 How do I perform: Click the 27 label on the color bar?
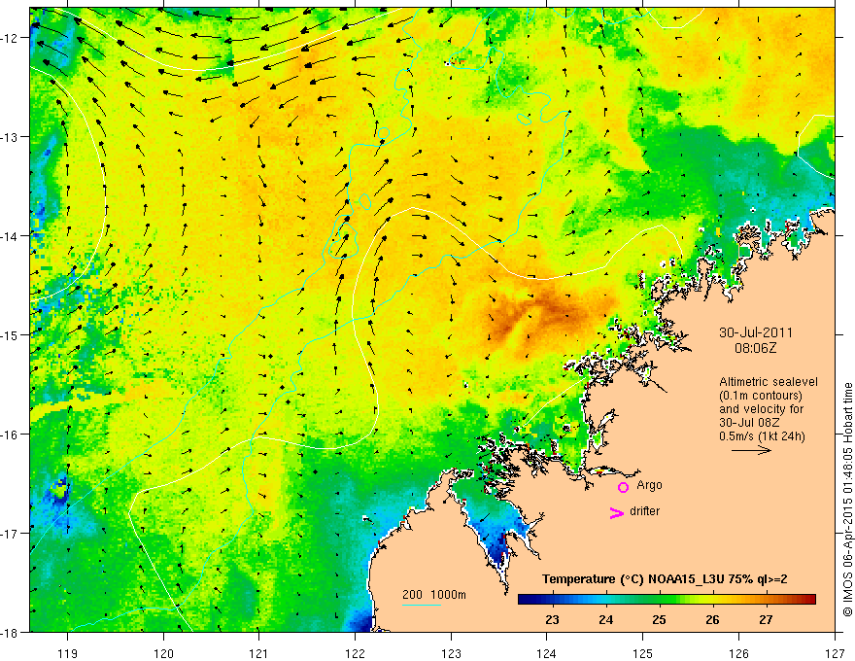pyautogui.click(x=766, y=619)
